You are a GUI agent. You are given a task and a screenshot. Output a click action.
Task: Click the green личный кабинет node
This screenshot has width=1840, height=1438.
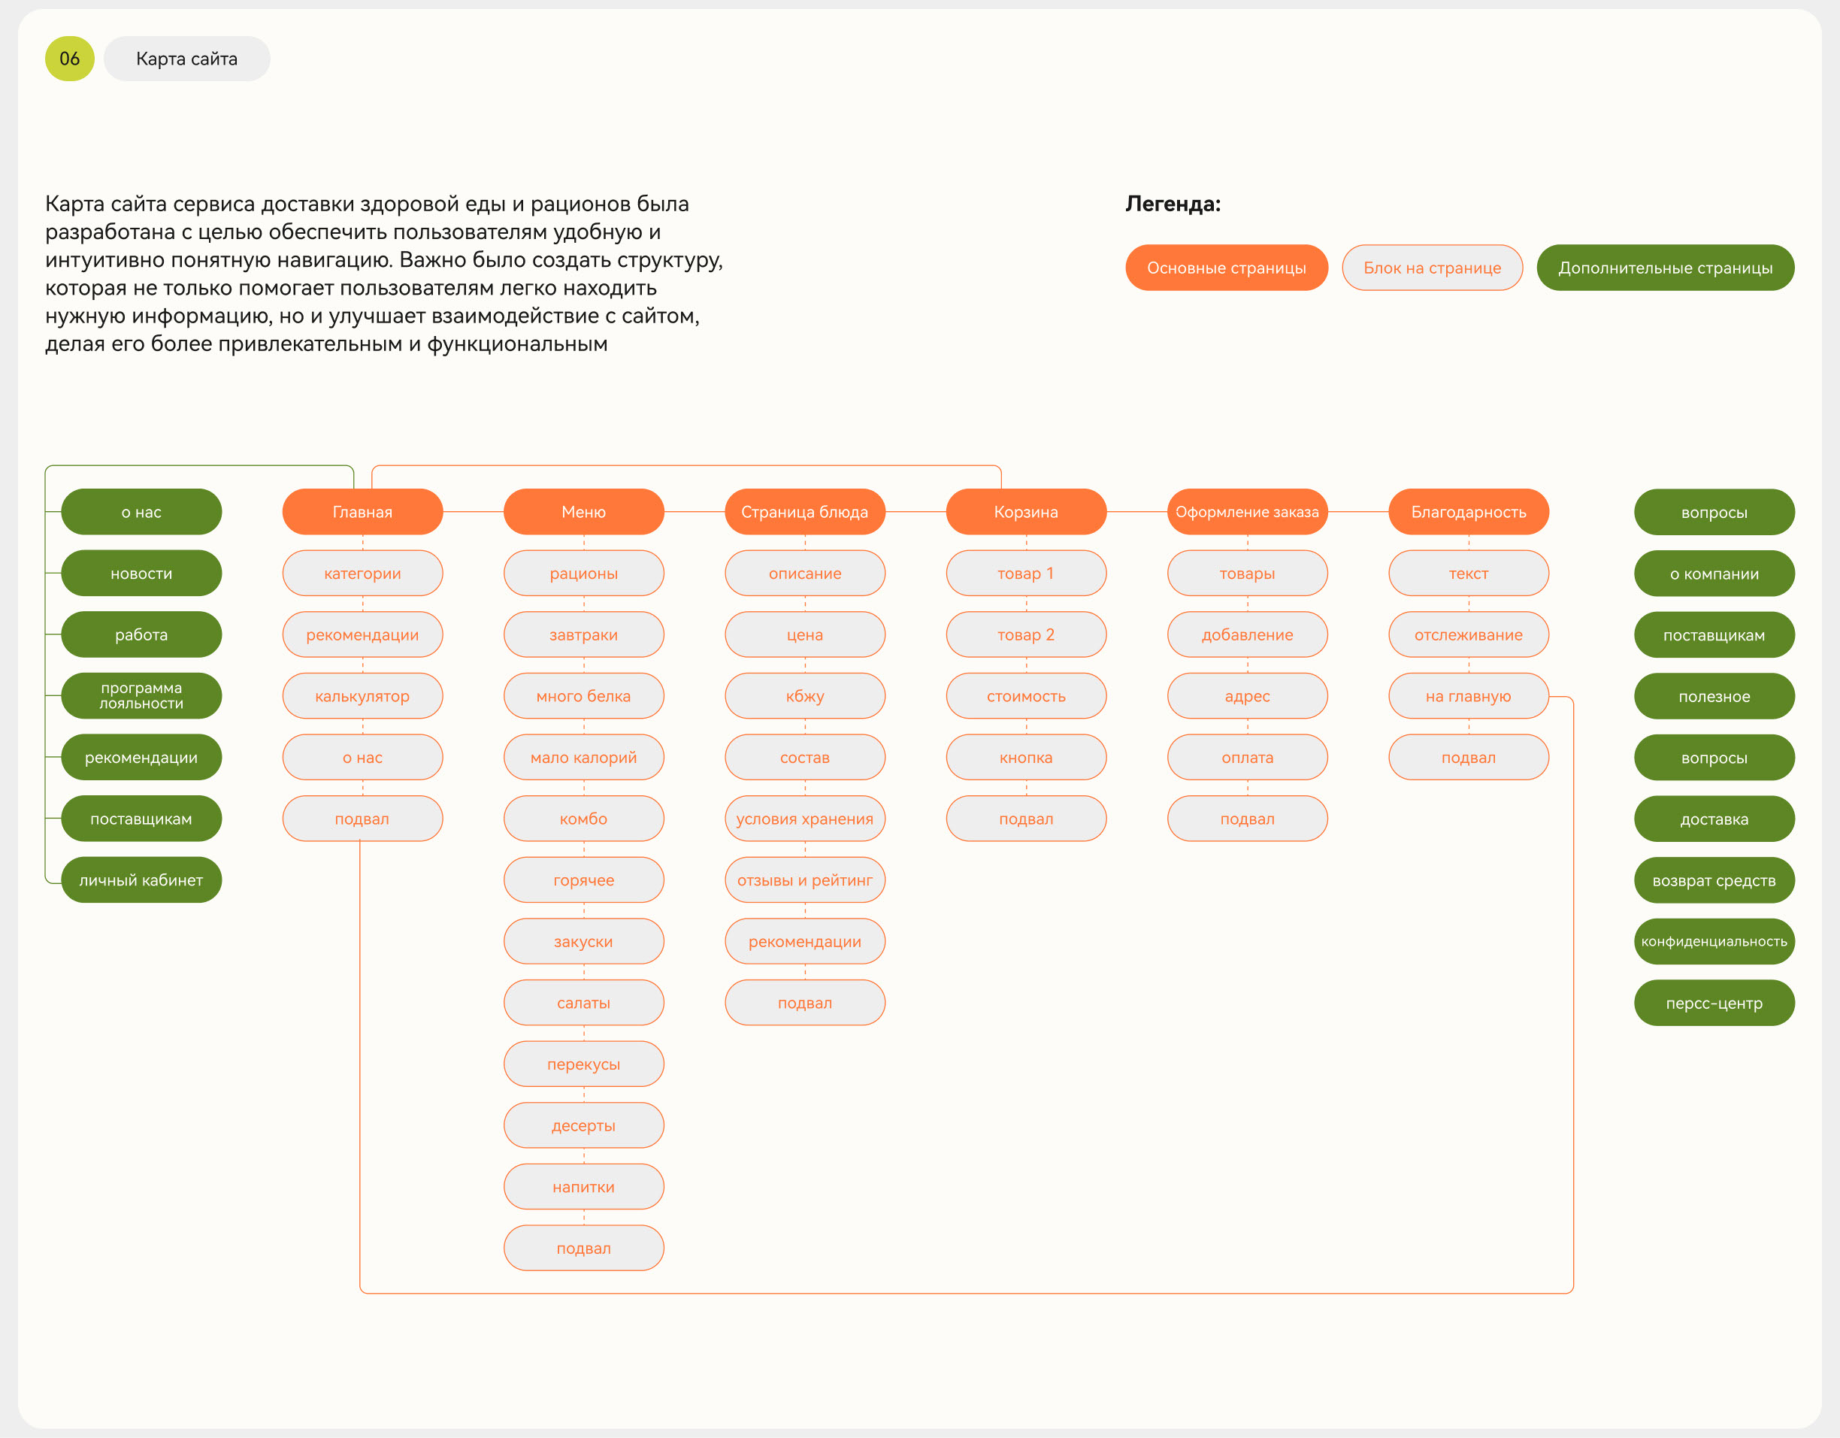pos(141,879)
